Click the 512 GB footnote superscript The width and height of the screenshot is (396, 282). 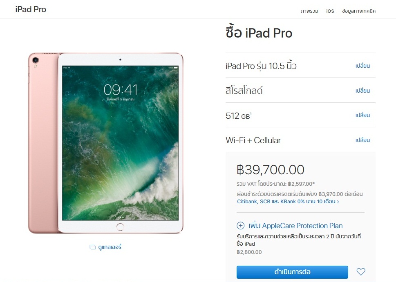coord(251,114)
